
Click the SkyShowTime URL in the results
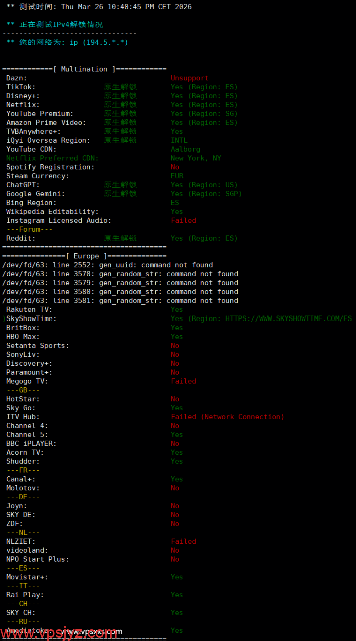tap(288, 318)
